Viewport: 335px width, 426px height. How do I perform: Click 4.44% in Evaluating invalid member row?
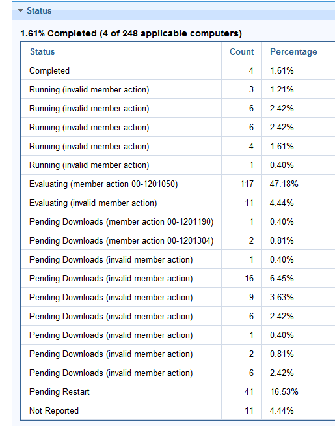[x=282, y=203]
